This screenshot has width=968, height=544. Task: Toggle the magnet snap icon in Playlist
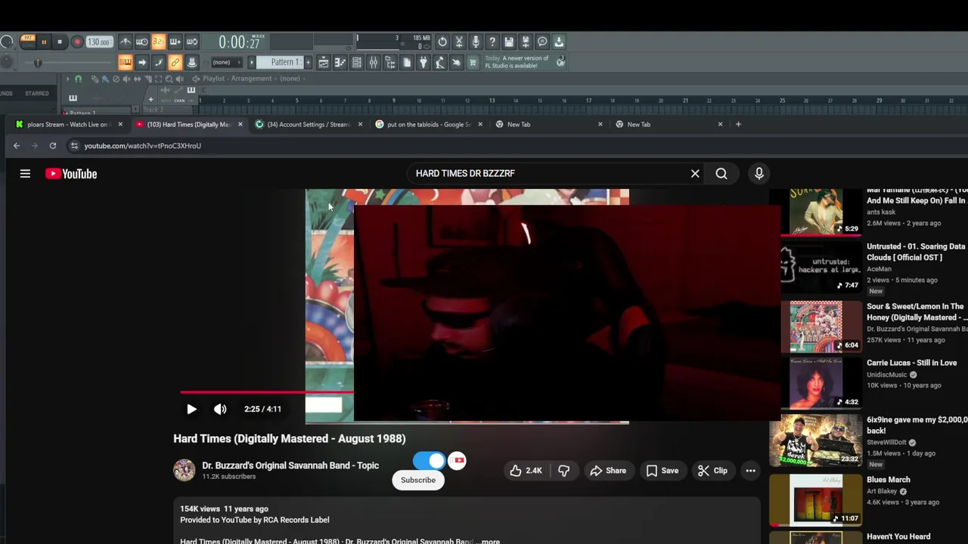(78, 79)
